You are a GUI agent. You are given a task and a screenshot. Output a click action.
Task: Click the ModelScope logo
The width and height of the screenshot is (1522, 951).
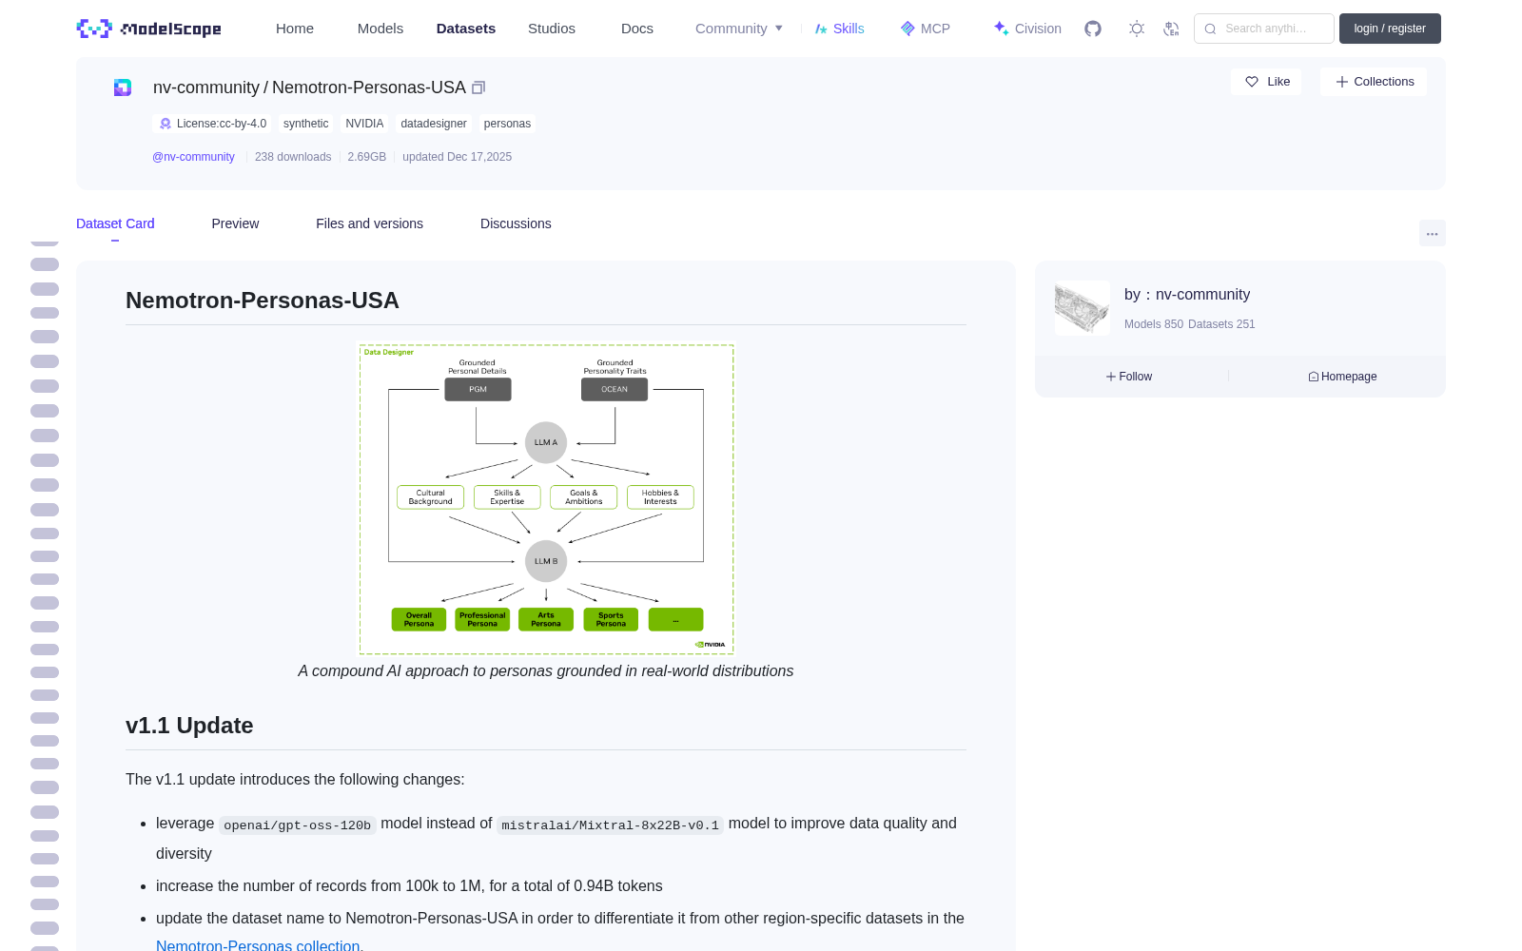click(149, 29)
